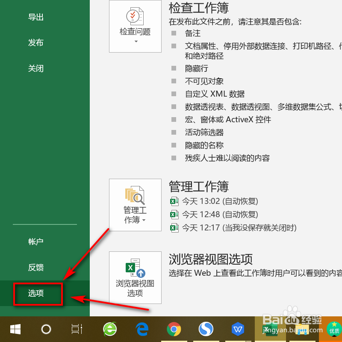Screen dimensions: 342x342
Task: Select the 导出 (Export) menu item
Action: pyautogui.click(x=35, y=17)
